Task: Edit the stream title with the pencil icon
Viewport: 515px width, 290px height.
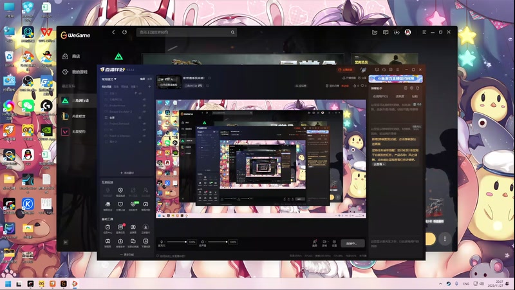Action: click(x=210, y=78)
